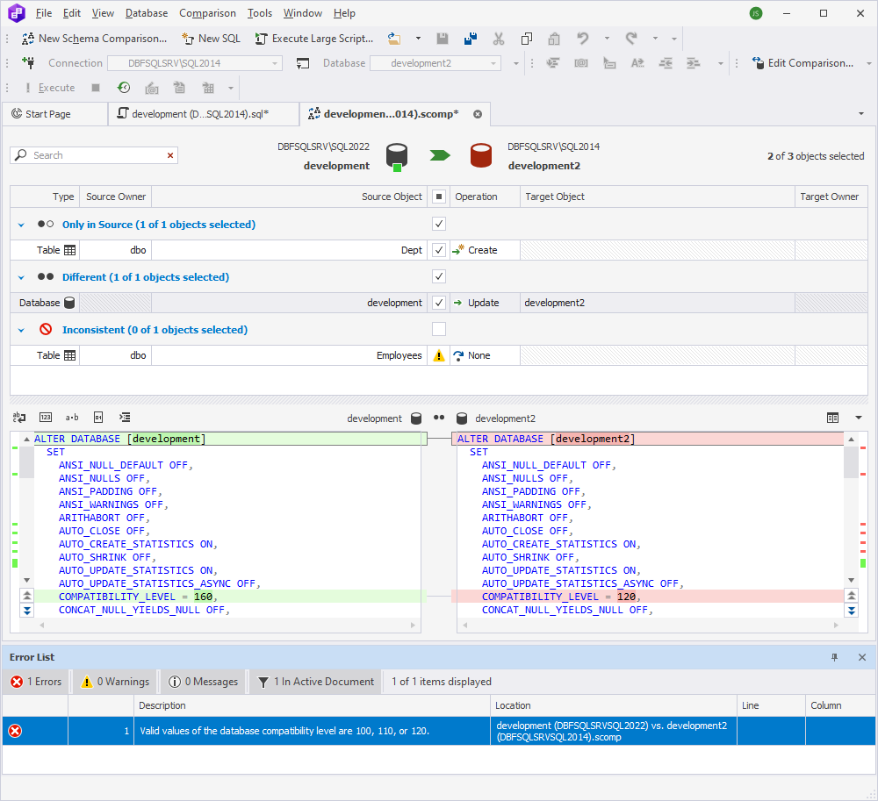Viewport: 878px width, 801px height.
Task: Close the Error List panel
Action: (x=862, y=657)
